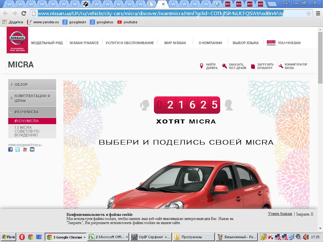This screenshot has width=323, height=242.
Task: Expand the Обзор sidebar section
Action: pos(32,84)
